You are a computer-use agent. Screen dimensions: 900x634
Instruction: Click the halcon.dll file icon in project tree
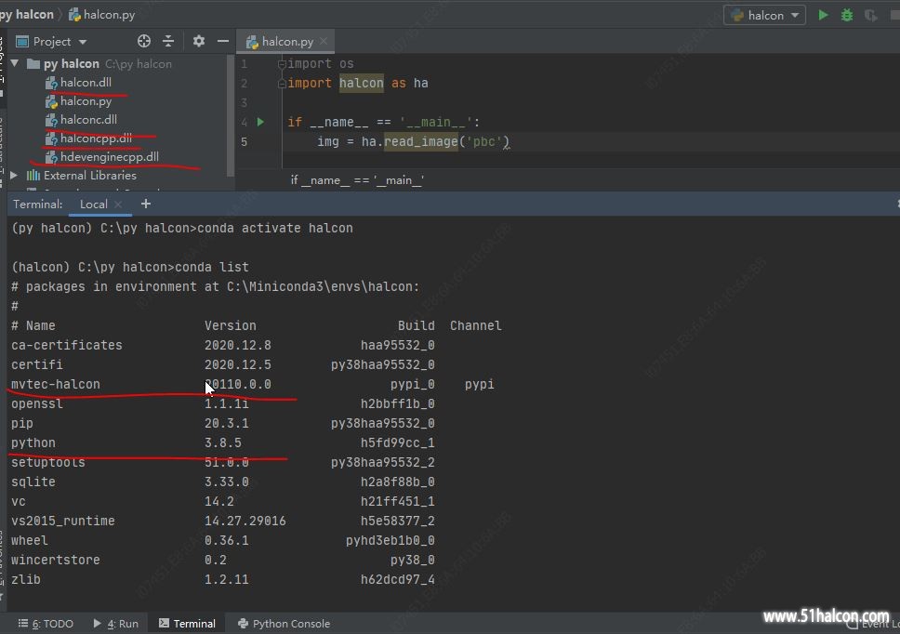[x=52, y=83]
